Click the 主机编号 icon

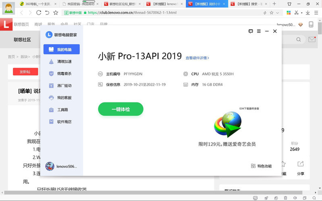pos(100,74)
